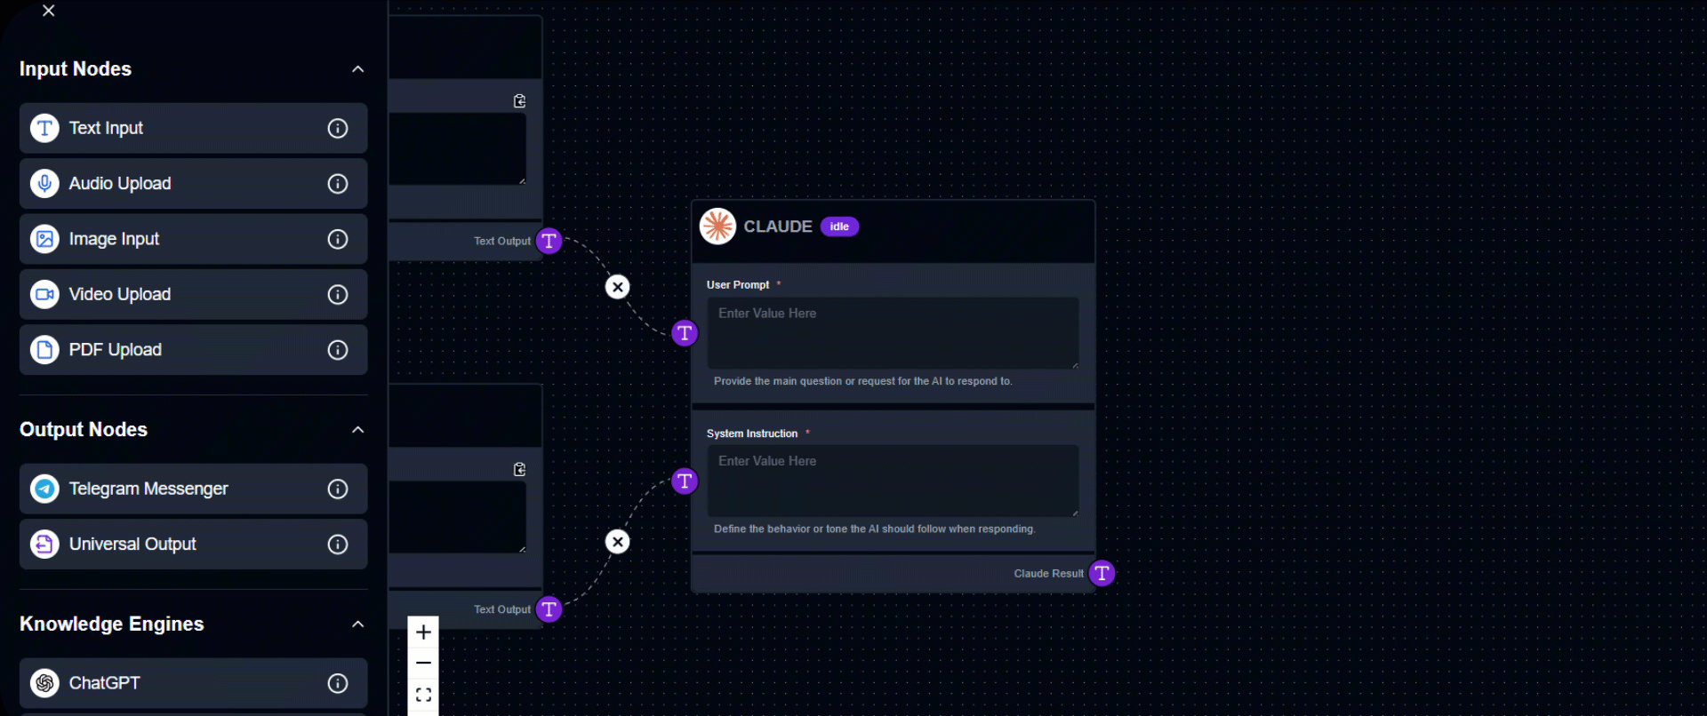Focus the System Instruction text area

[x=893, y=481]
